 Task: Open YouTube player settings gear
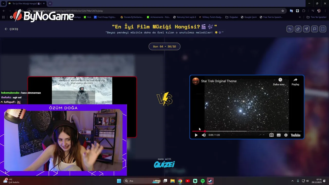(x=286, y=135)
